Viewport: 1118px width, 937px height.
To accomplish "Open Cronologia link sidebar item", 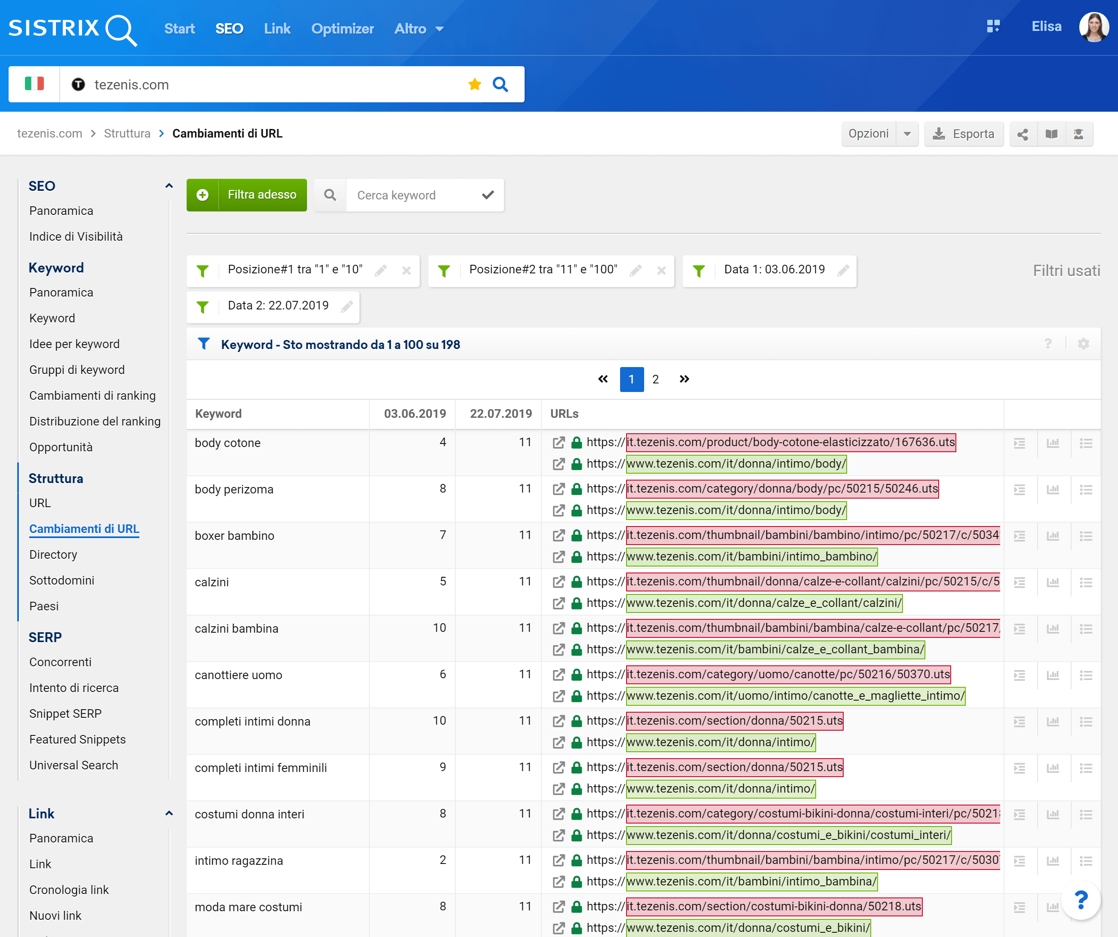I will [x=69, y=890].
